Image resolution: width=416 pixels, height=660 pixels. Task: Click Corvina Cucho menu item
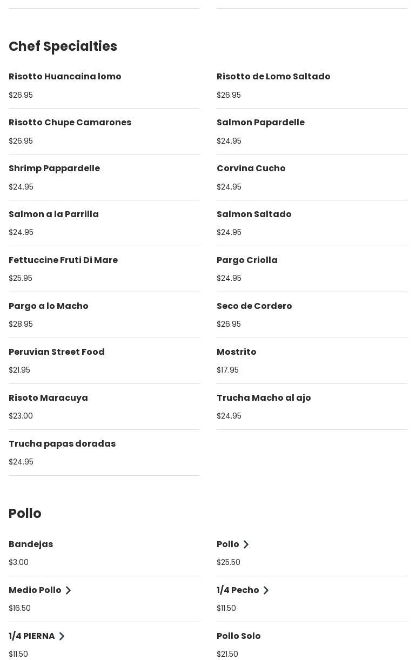[x=251, y=169]
